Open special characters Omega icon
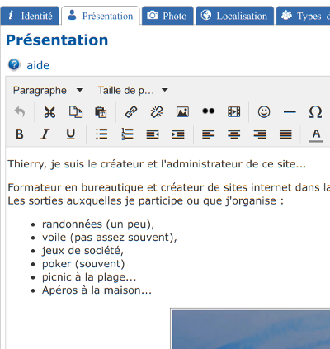 coord(315,112)
